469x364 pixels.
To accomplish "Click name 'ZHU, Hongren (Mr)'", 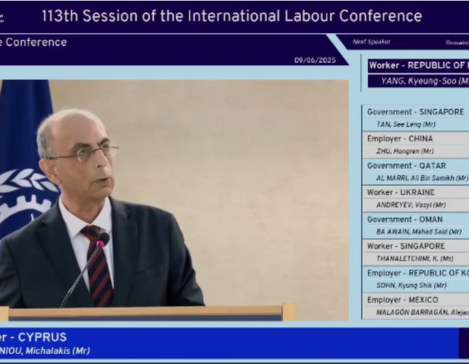I will click(x=405, y=151).
